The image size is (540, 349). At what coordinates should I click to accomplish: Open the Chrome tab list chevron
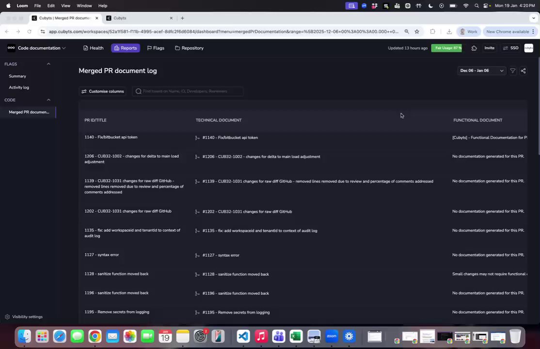pos(534,18)
